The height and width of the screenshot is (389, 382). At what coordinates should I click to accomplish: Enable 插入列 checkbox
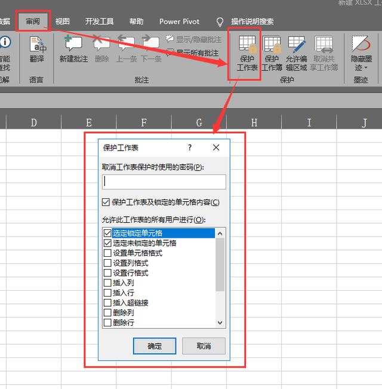coord(107,283)
